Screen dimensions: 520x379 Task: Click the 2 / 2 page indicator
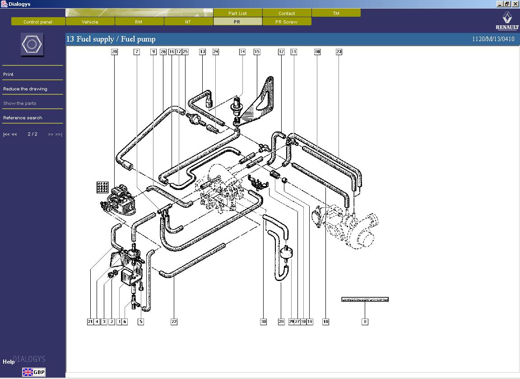pos(32,134)
